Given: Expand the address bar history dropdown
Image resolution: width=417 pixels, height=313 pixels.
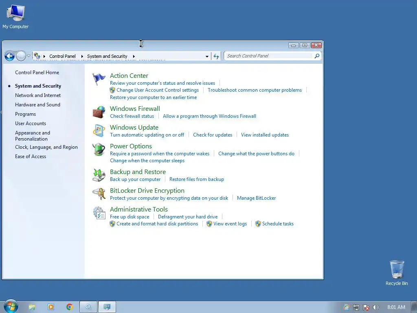Looking at the screenshot, I should (207, 56).
